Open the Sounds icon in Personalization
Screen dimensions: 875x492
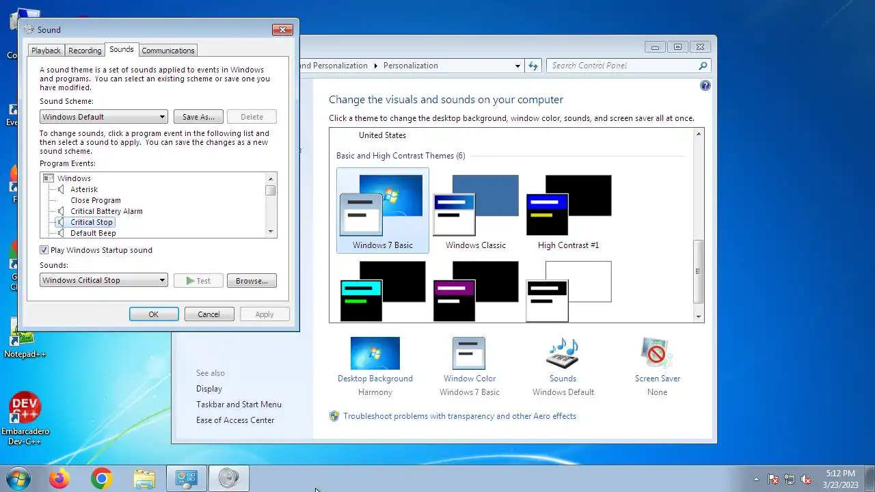(x=563, y=354)
